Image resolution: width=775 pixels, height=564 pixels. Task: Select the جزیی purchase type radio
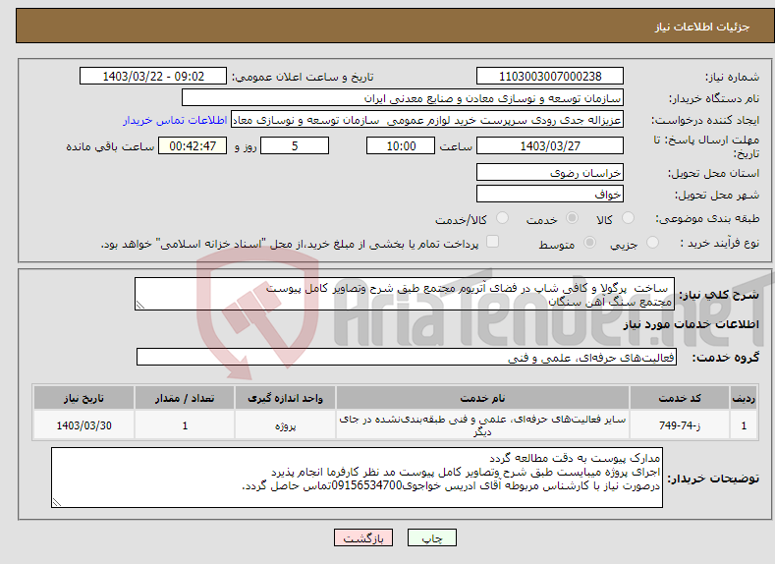652,243
